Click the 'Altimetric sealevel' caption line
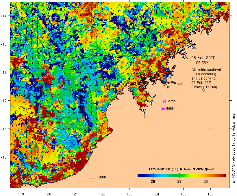The height and width of the screenshot is (196, 237). pyautogui.click(x=206, y=70)
